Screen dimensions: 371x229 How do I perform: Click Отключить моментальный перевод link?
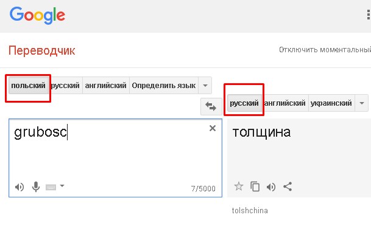pyautogui.click(x=325, y=50)
